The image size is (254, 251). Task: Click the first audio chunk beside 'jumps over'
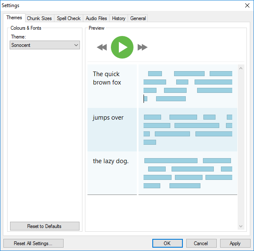click(152, 117)
